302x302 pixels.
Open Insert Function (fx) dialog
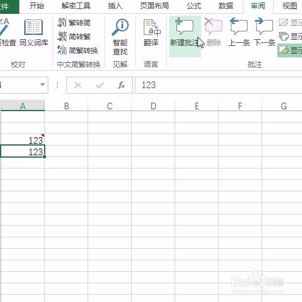pyautogui.click(x=121, y=85)
